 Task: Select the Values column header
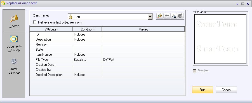[143, 29]
